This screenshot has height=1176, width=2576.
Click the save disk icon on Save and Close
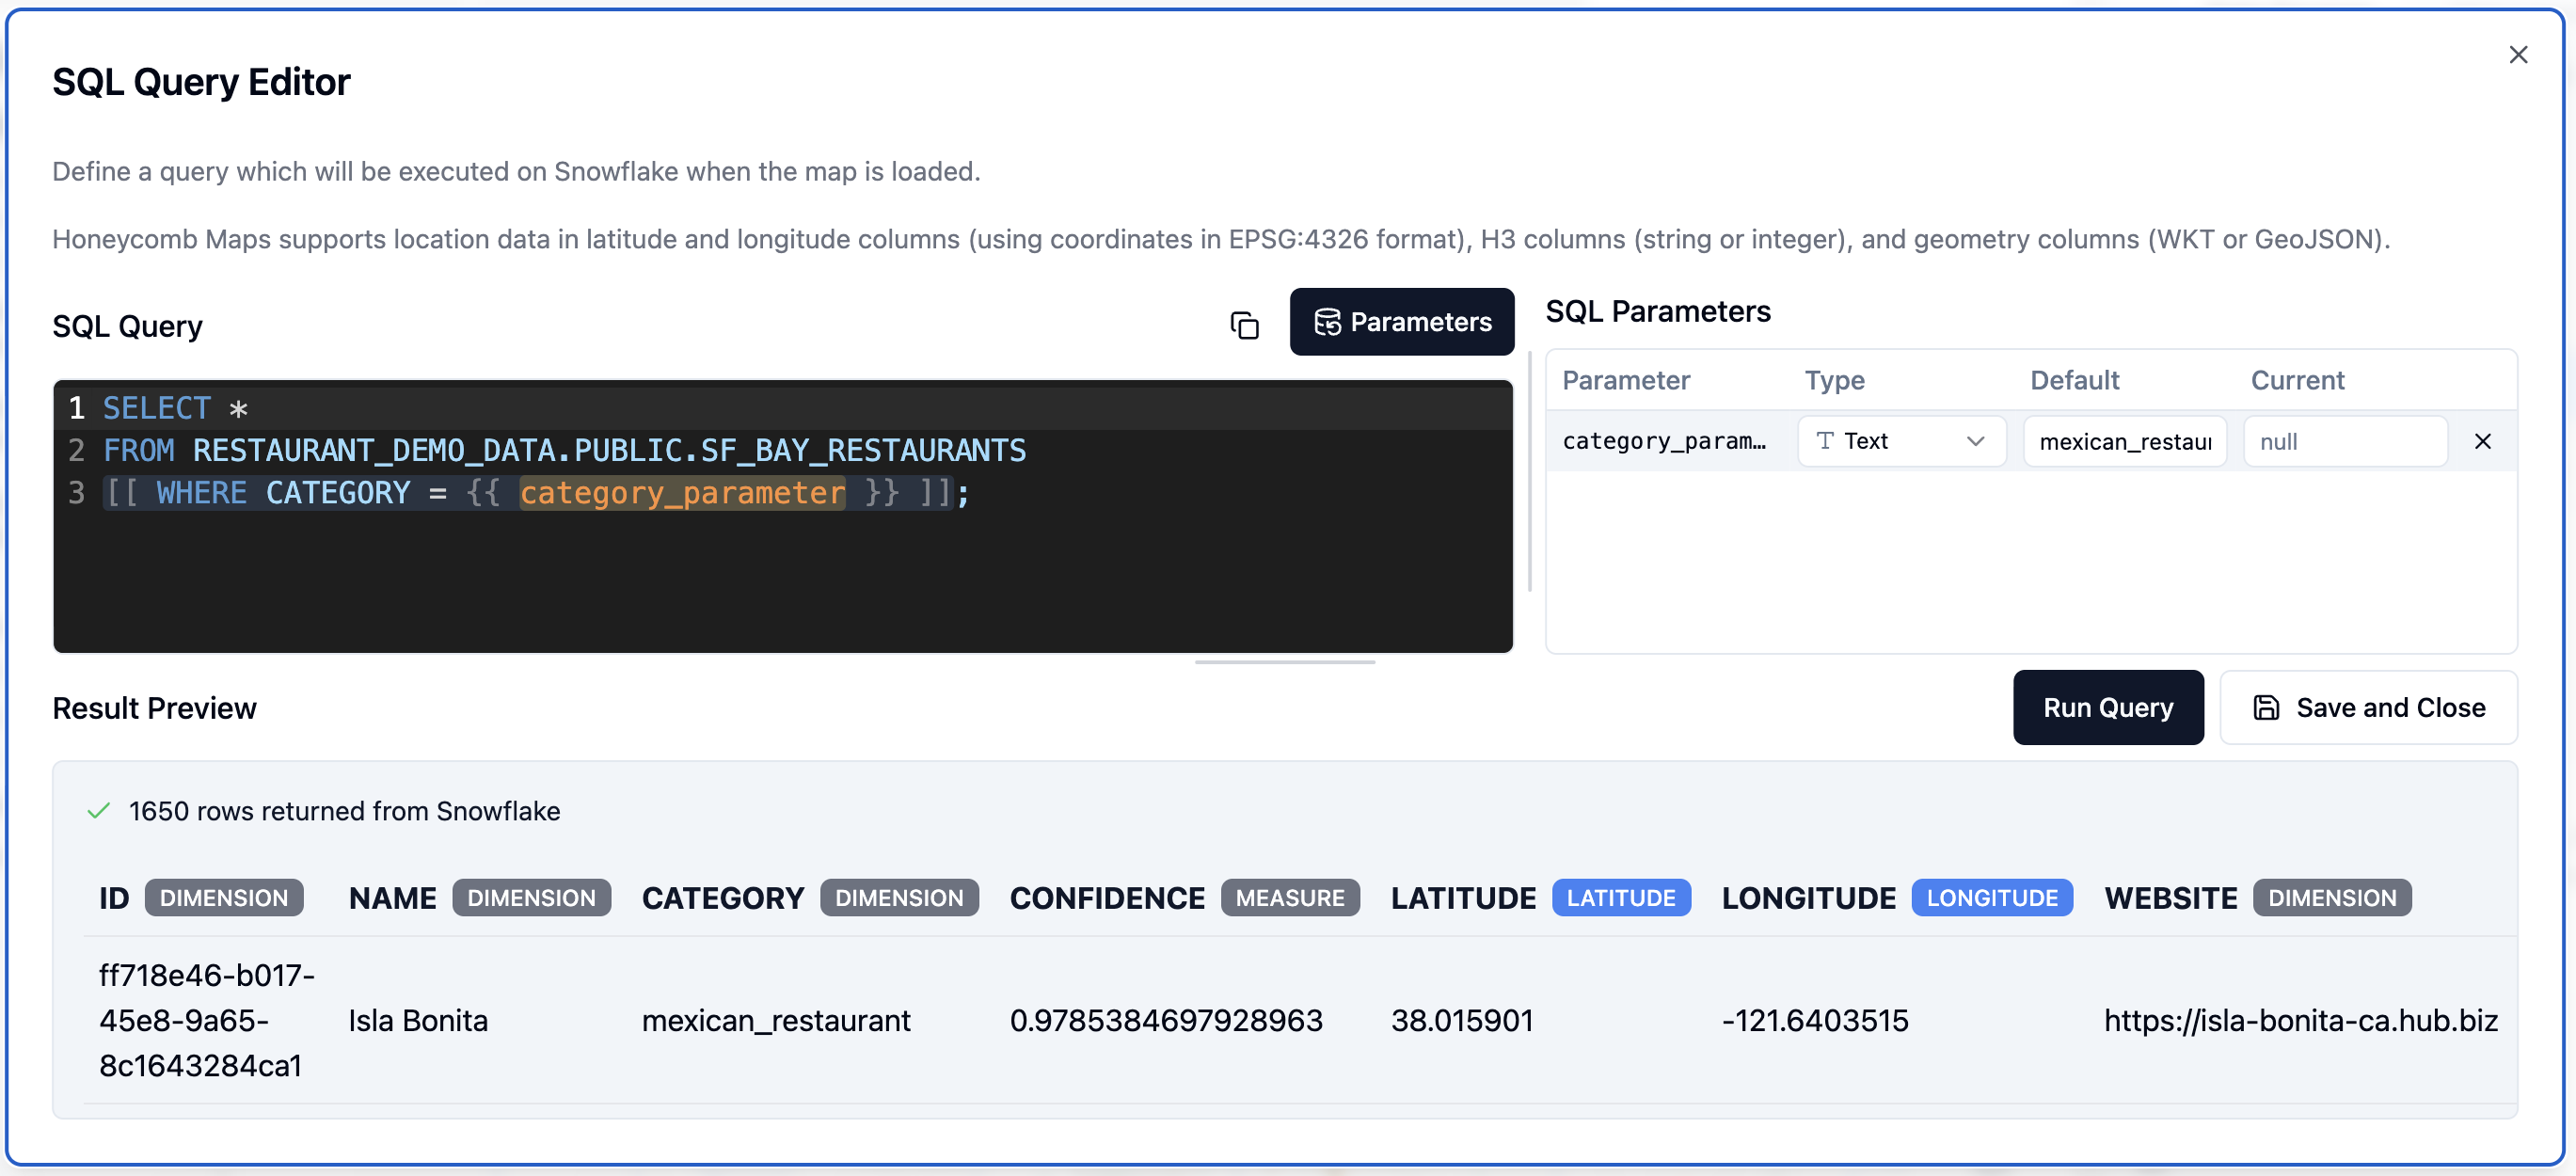(x=2266, y=707)
